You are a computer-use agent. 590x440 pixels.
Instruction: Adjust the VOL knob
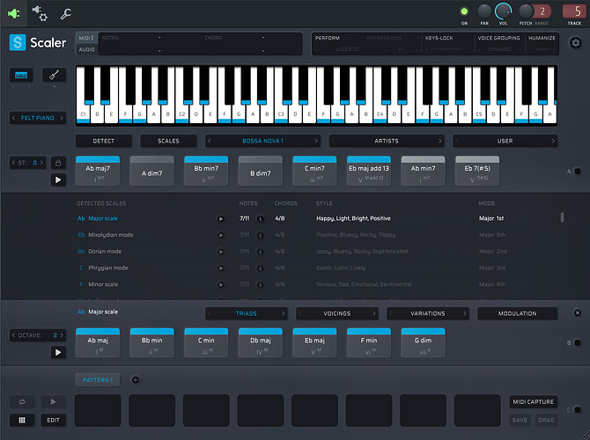[503, 11]
